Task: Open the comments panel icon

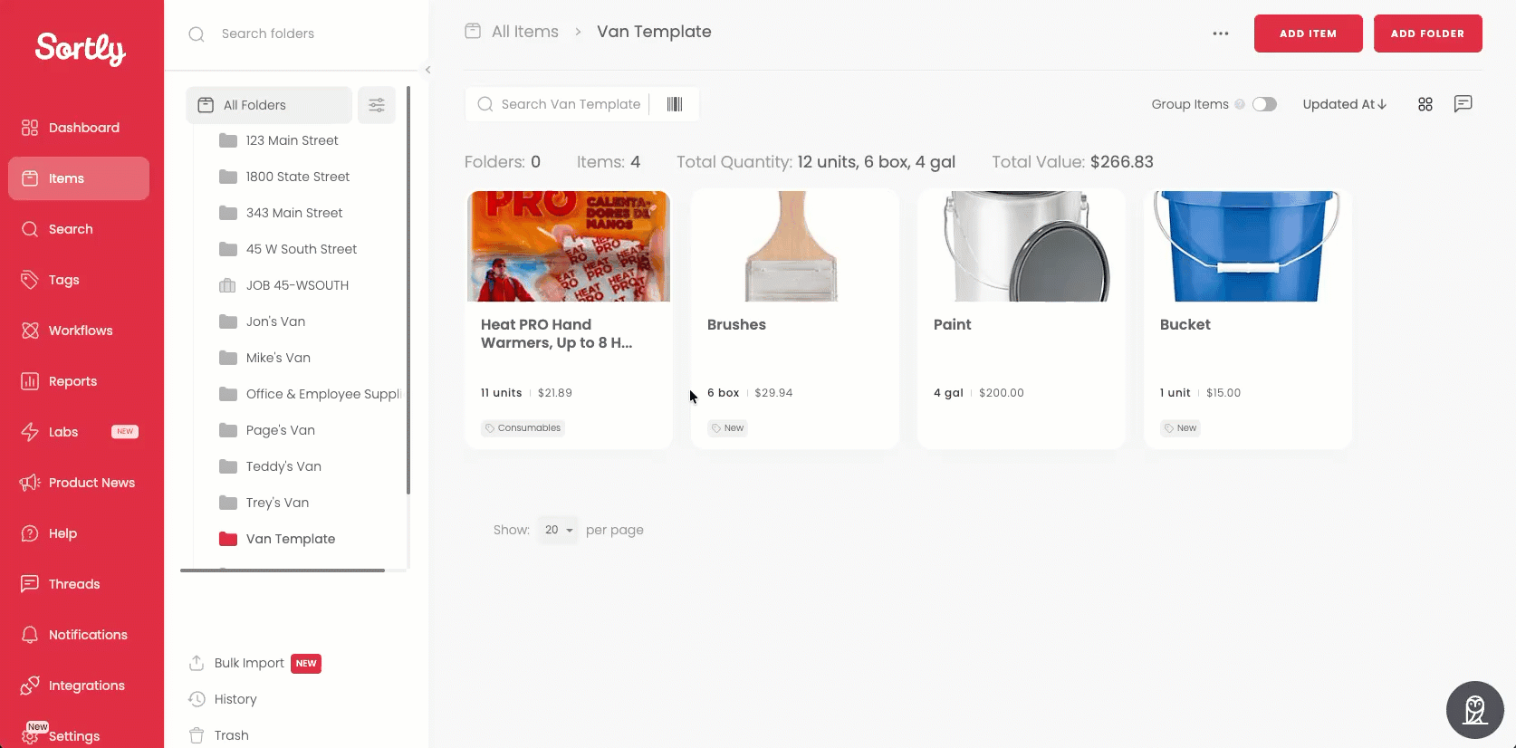Action: (x=1463, y=104)
